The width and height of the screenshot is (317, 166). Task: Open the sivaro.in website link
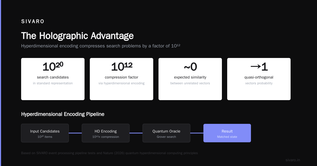point(293,160)
